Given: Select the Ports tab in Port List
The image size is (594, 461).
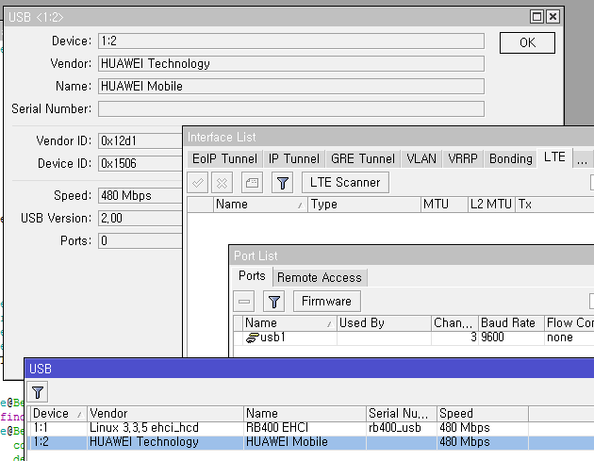Looking at the screenshot, I should click(x=252, y=276).
